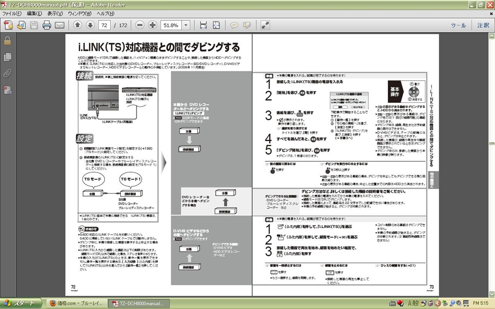The height and width of the screenshot is (309, 495).
Task: Go to next page with down arrow
Action: pos(90,25)
